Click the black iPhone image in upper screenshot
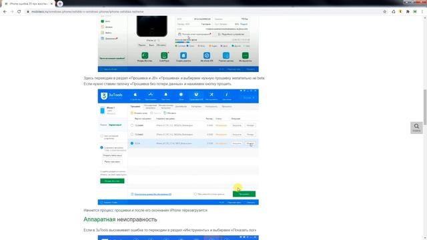This screenshot has height=240, width=427. (152, 26)
